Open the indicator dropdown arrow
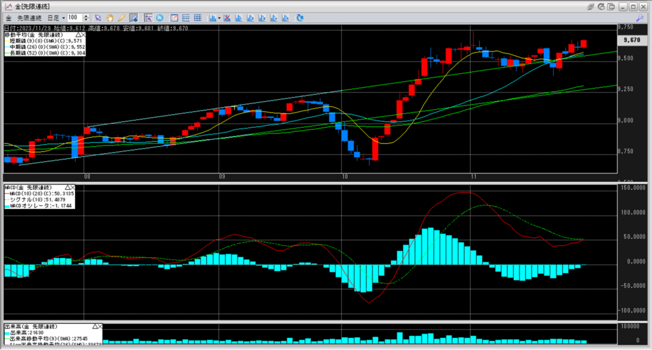652x350 pixels. point(219,18)
